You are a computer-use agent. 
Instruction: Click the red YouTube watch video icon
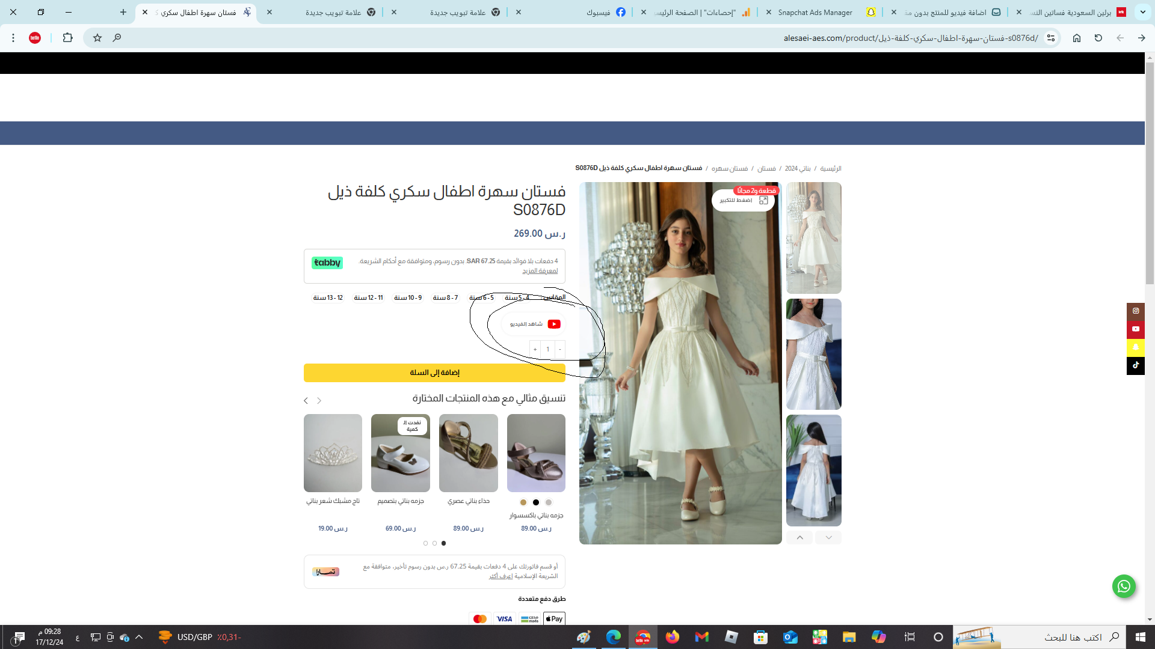(554, 324)
